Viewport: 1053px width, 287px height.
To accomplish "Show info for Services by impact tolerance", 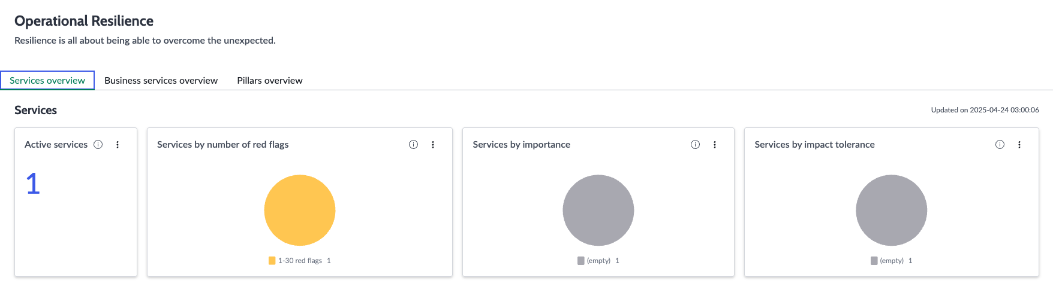I will pyautogui.click(x=1000, y=145).
